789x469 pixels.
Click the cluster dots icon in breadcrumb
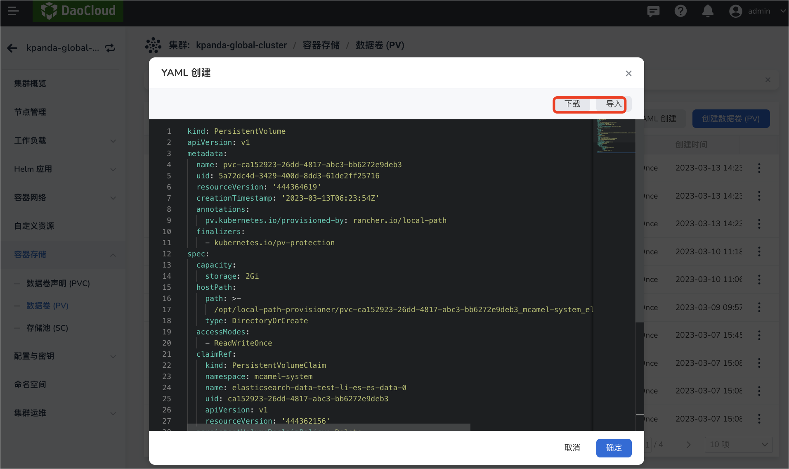(153, 45)
